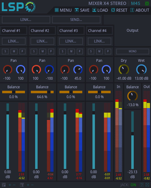Screen dimensions: 151x188
Task: Click Channel #4 blue right pan knob
Action: click(x=106, y=70)
